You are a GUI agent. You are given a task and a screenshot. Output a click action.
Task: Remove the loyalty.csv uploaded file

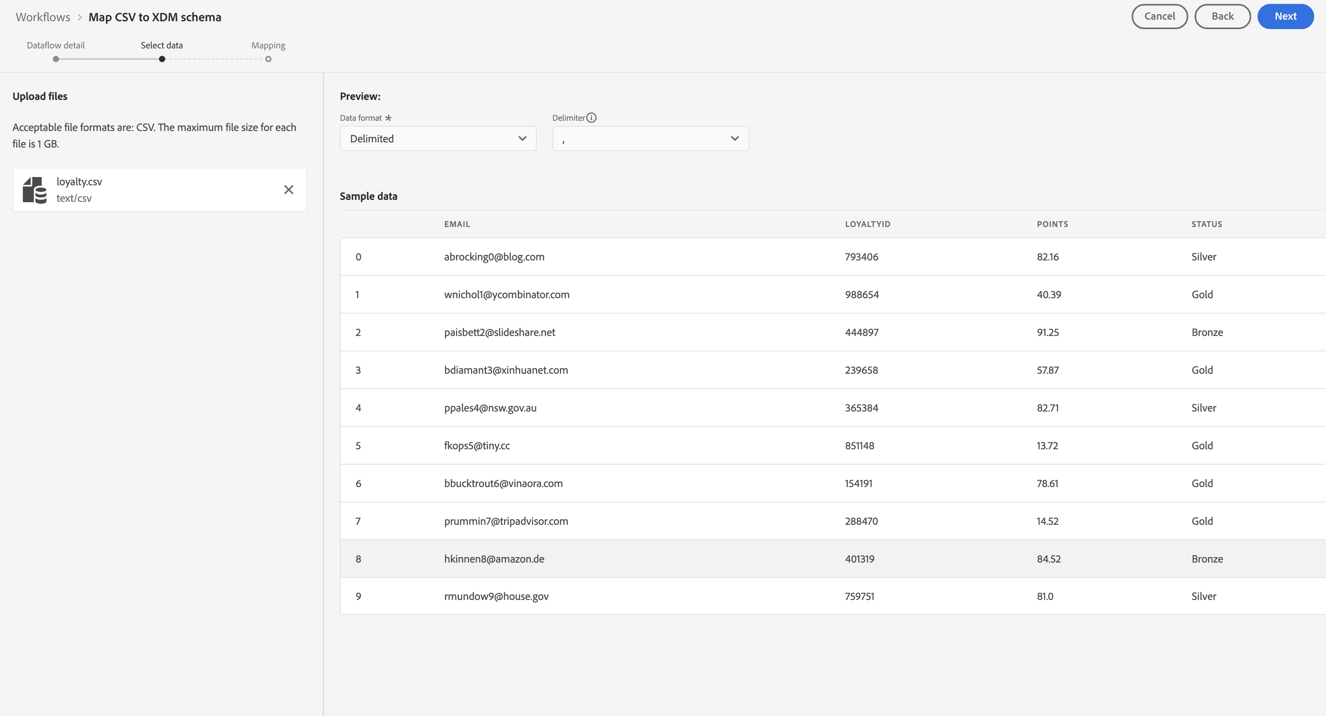(x=289, y=190)
